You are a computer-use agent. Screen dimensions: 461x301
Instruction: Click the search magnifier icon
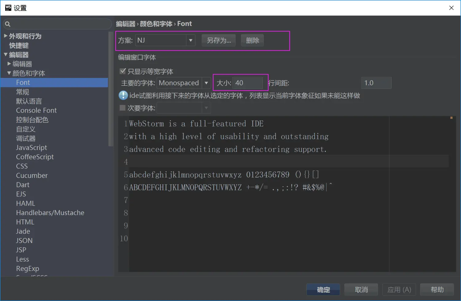pyautogui.click(x=8, y=24)
